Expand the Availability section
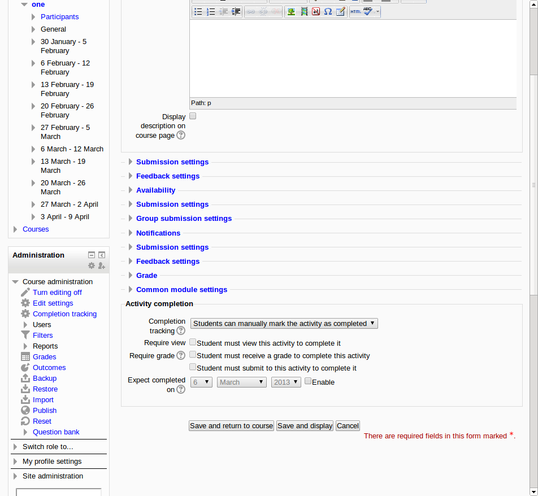The height and width of the screenshot is (496, 538). (156, 190)
